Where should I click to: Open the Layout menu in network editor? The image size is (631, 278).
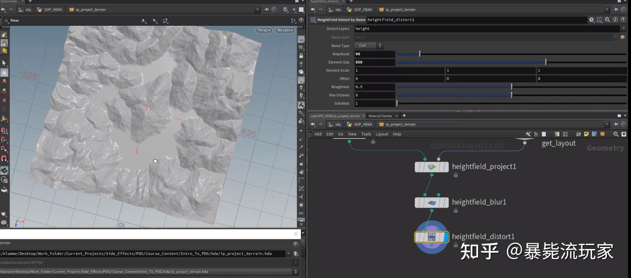point(381,134)
